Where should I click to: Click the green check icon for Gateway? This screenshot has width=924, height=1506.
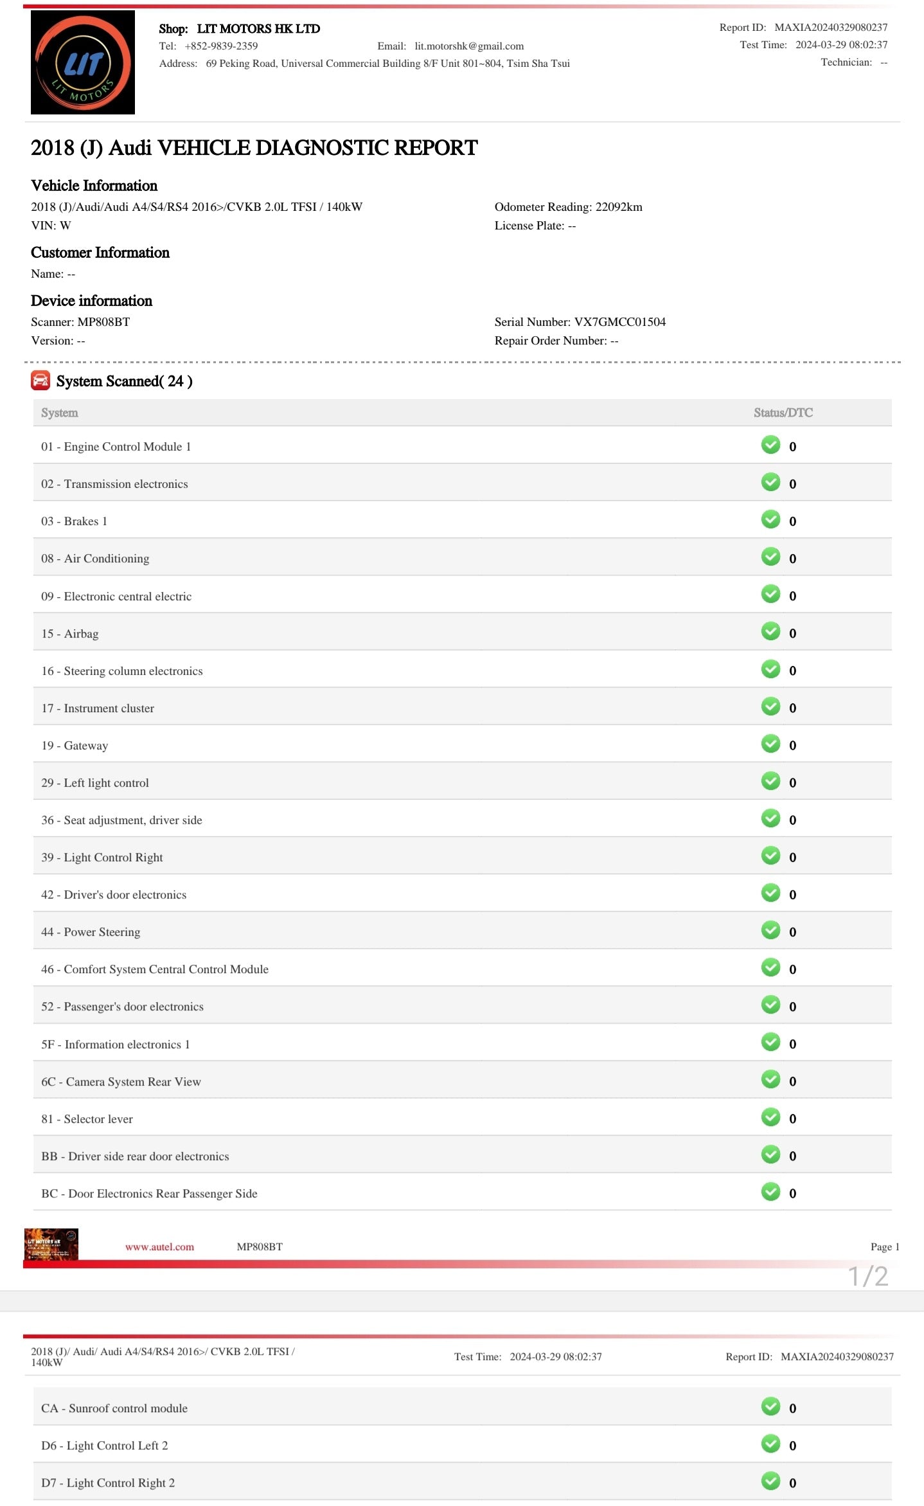[770, 744]
